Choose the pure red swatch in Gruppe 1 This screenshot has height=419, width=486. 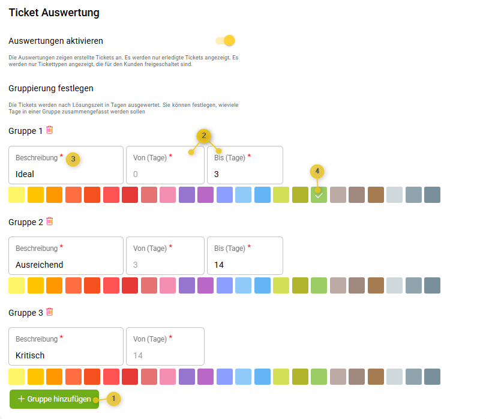coord(130,194)
